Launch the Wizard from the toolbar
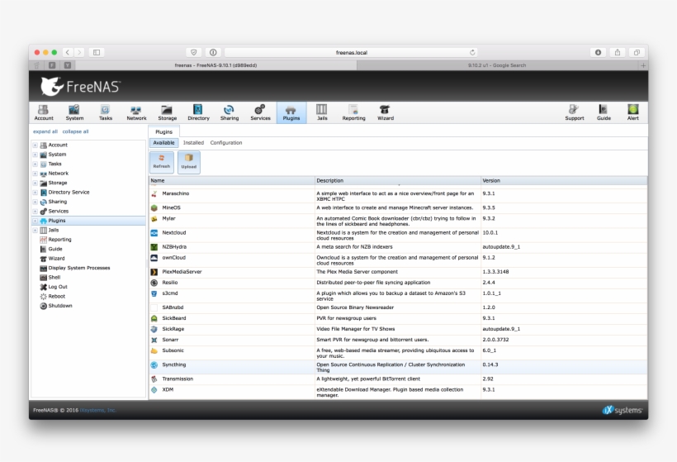The height and width of the screenshot is (462, 677). pyautogui.click(x=385, y=112)
